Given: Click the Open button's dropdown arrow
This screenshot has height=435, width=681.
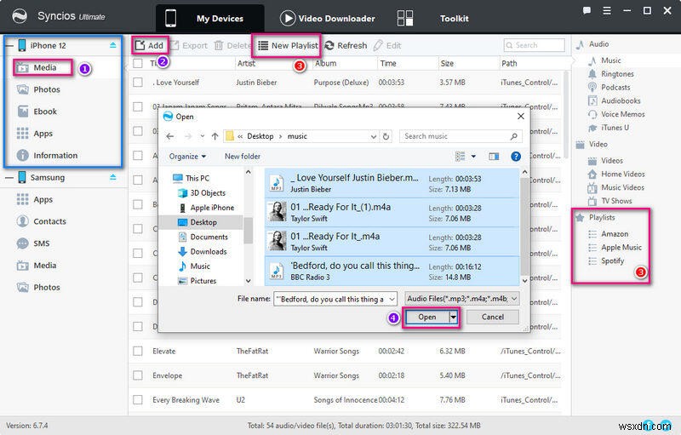Looking at the screenshot, I should click(454, 318).
